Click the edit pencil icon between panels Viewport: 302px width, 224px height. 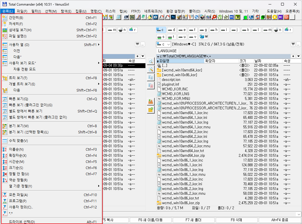(151, 69)
